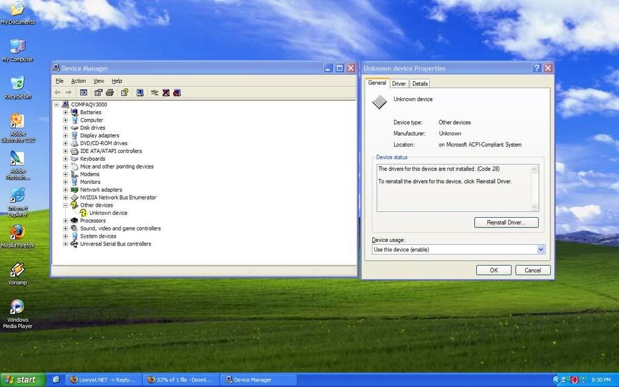
Task: Click the Update Driver toolbar icon
Action: [x=140, y=92]
